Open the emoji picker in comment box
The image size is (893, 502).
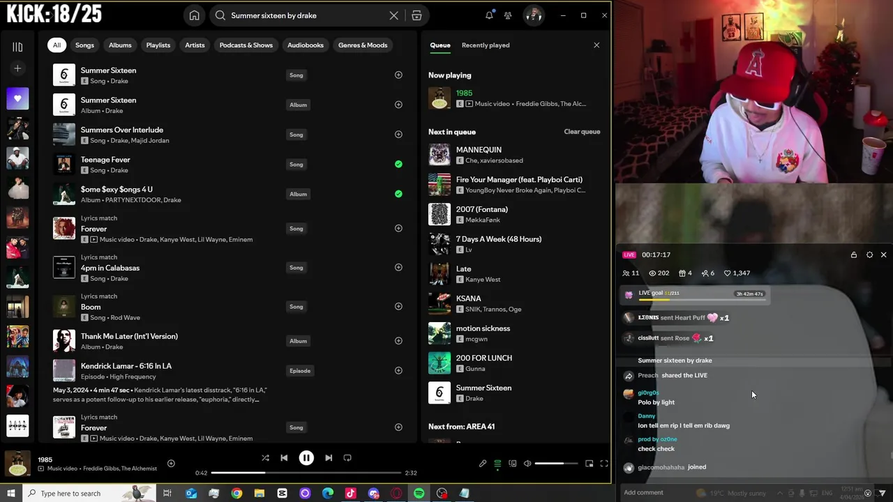click(x=868, y=493)
